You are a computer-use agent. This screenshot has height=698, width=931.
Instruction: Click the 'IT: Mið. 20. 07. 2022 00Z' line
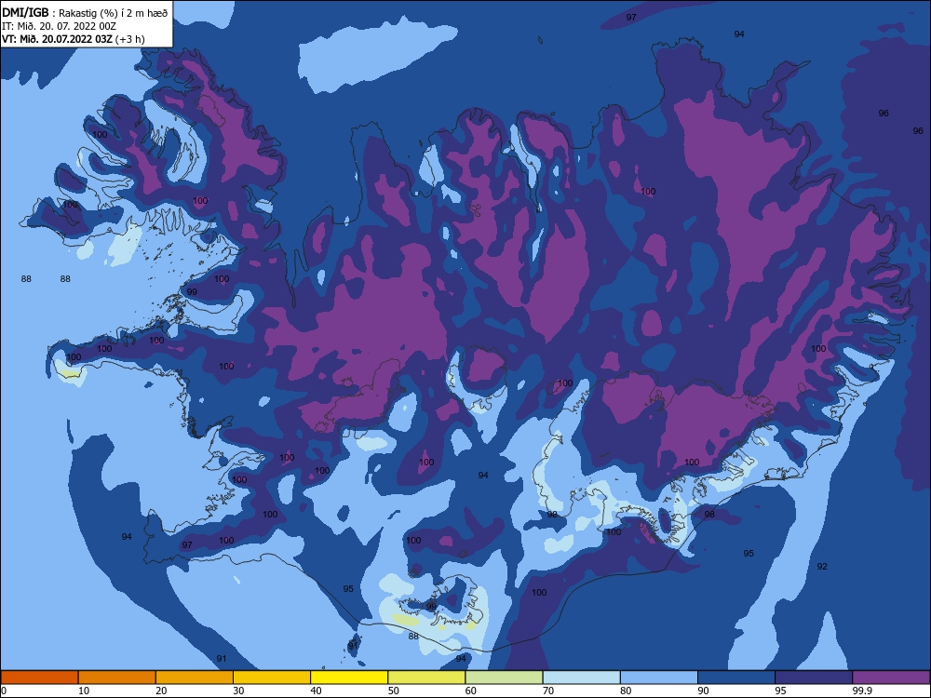[59, 26]
